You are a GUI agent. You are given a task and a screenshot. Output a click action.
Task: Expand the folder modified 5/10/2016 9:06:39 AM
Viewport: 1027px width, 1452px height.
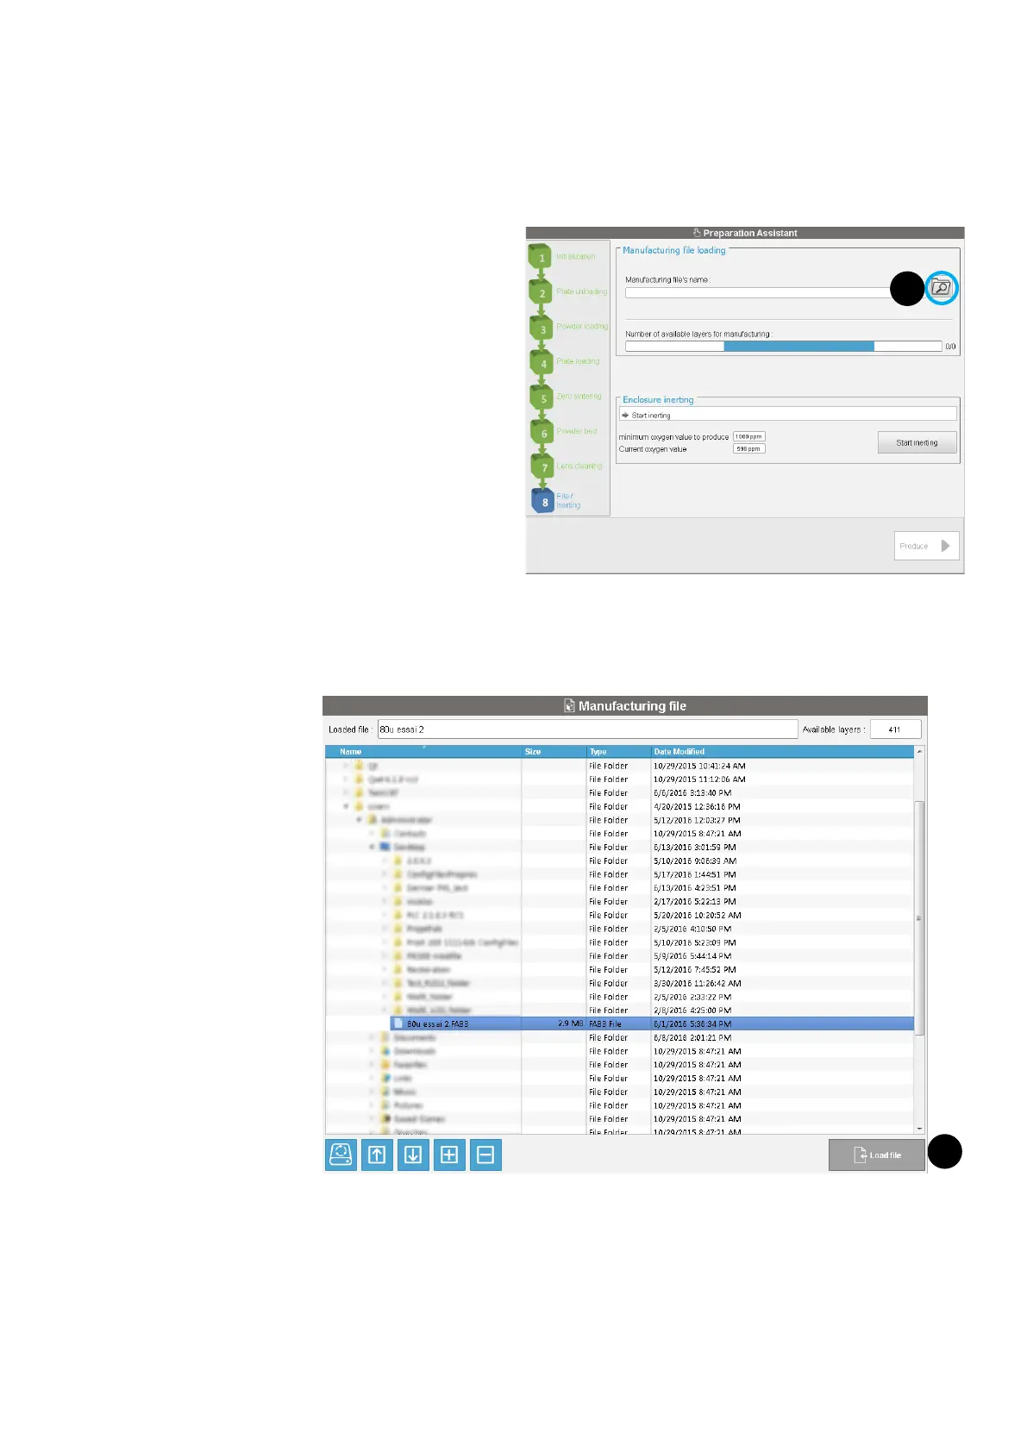point(385,861)
